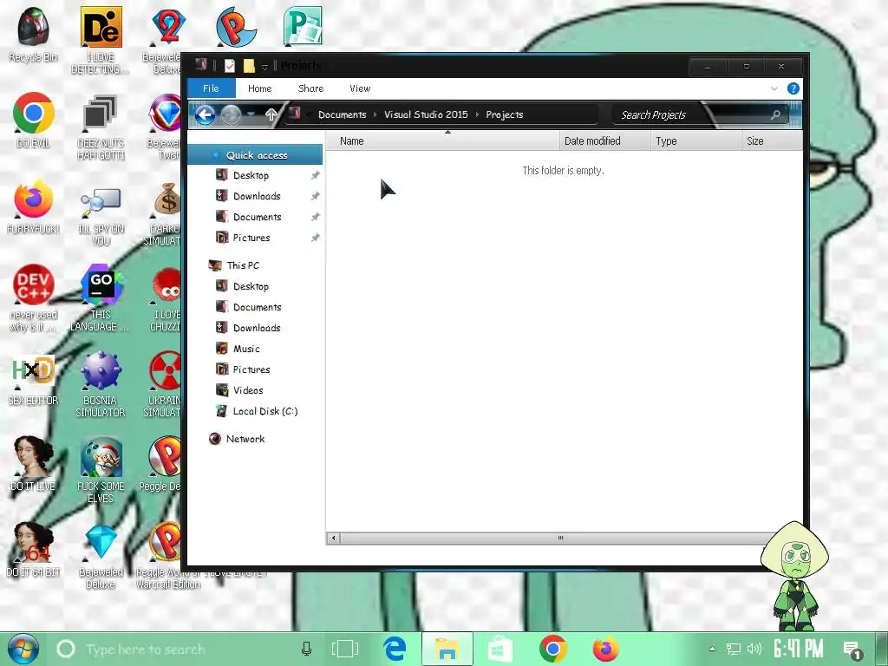Open the Publisher icon on desktop
888x666 pixels.
coord(303,26)
